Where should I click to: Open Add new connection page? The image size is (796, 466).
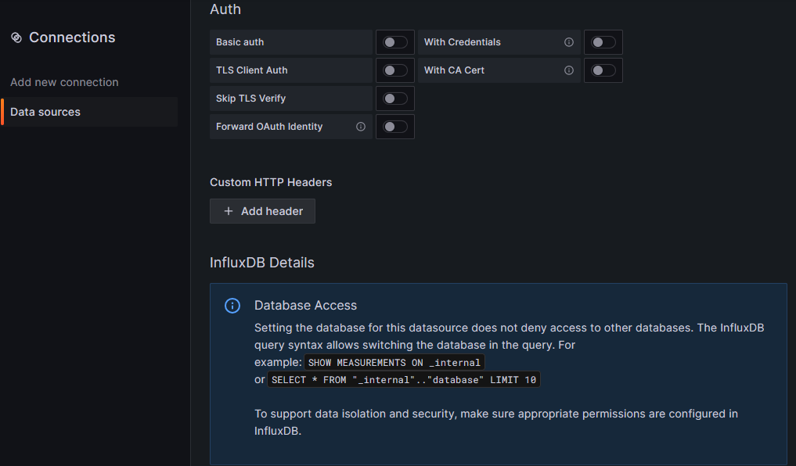64,82
